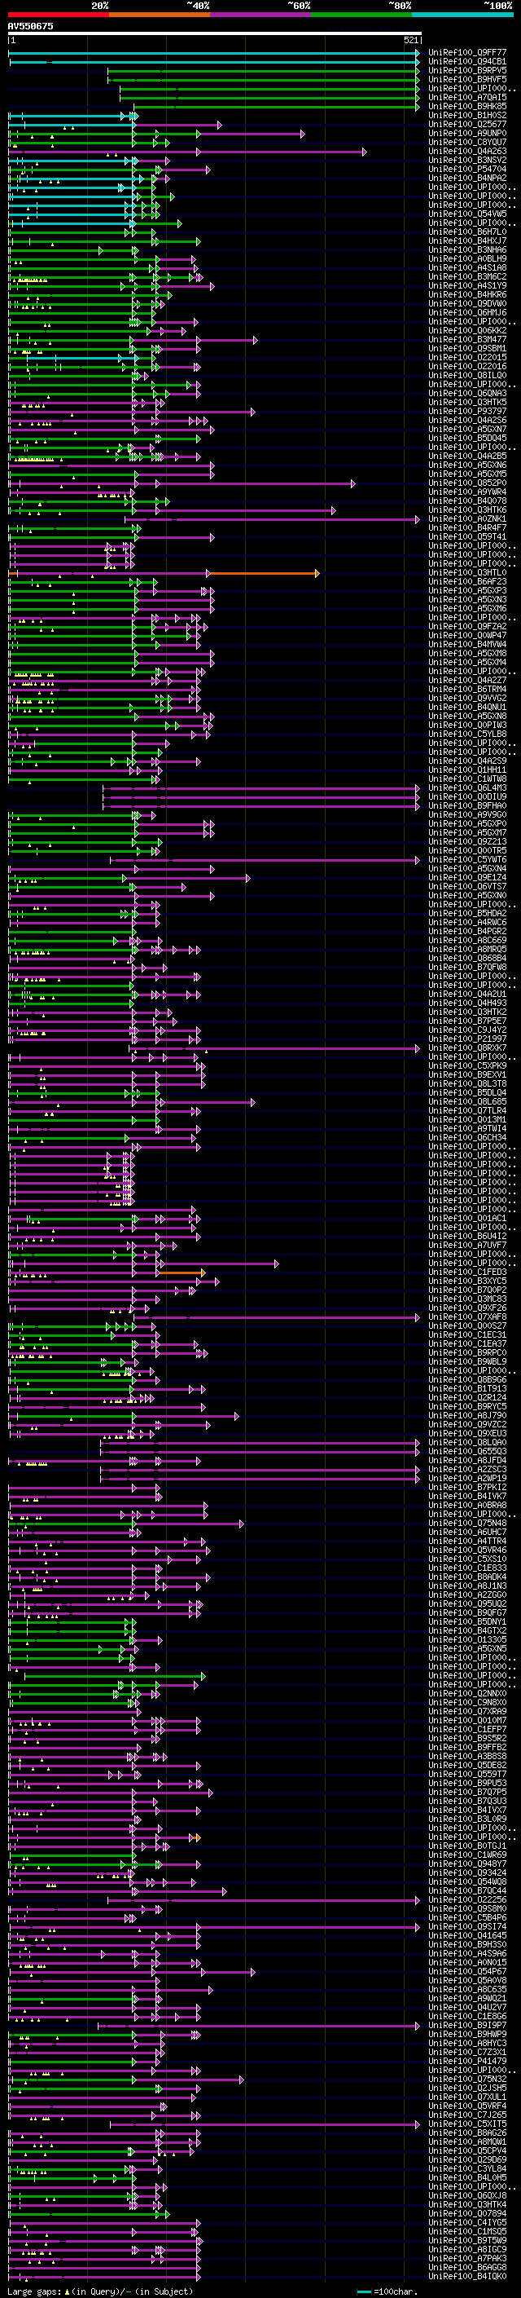Select the UniRef100_B1H0S2 row label
The image size is (521, 2298).
tap(467, 115)
